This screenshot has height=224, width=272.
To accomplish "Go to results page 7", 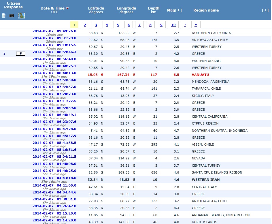I will pos(139,25).
